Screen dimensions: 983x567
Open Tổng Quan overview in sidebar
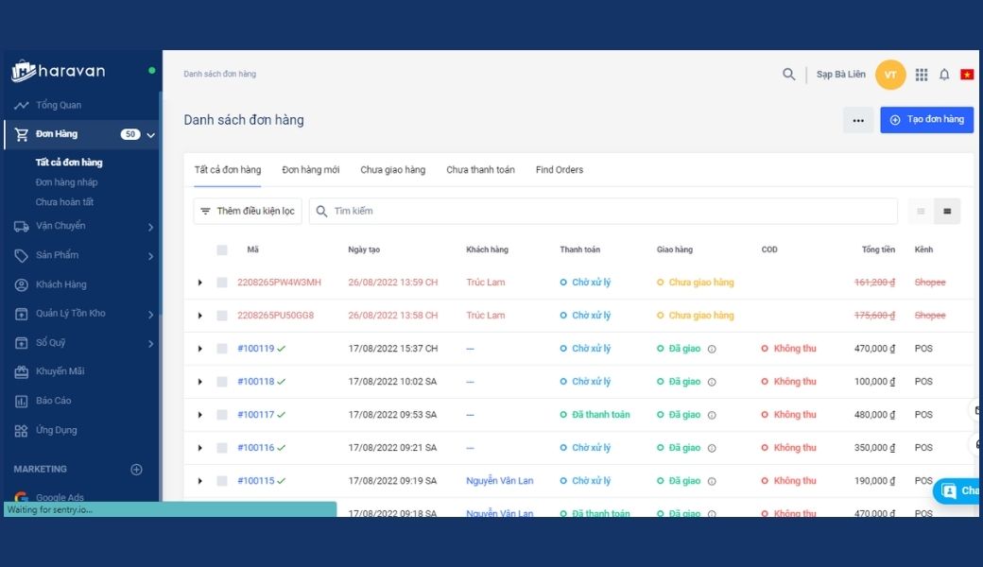pyautogui.click(x=59, y=105)
